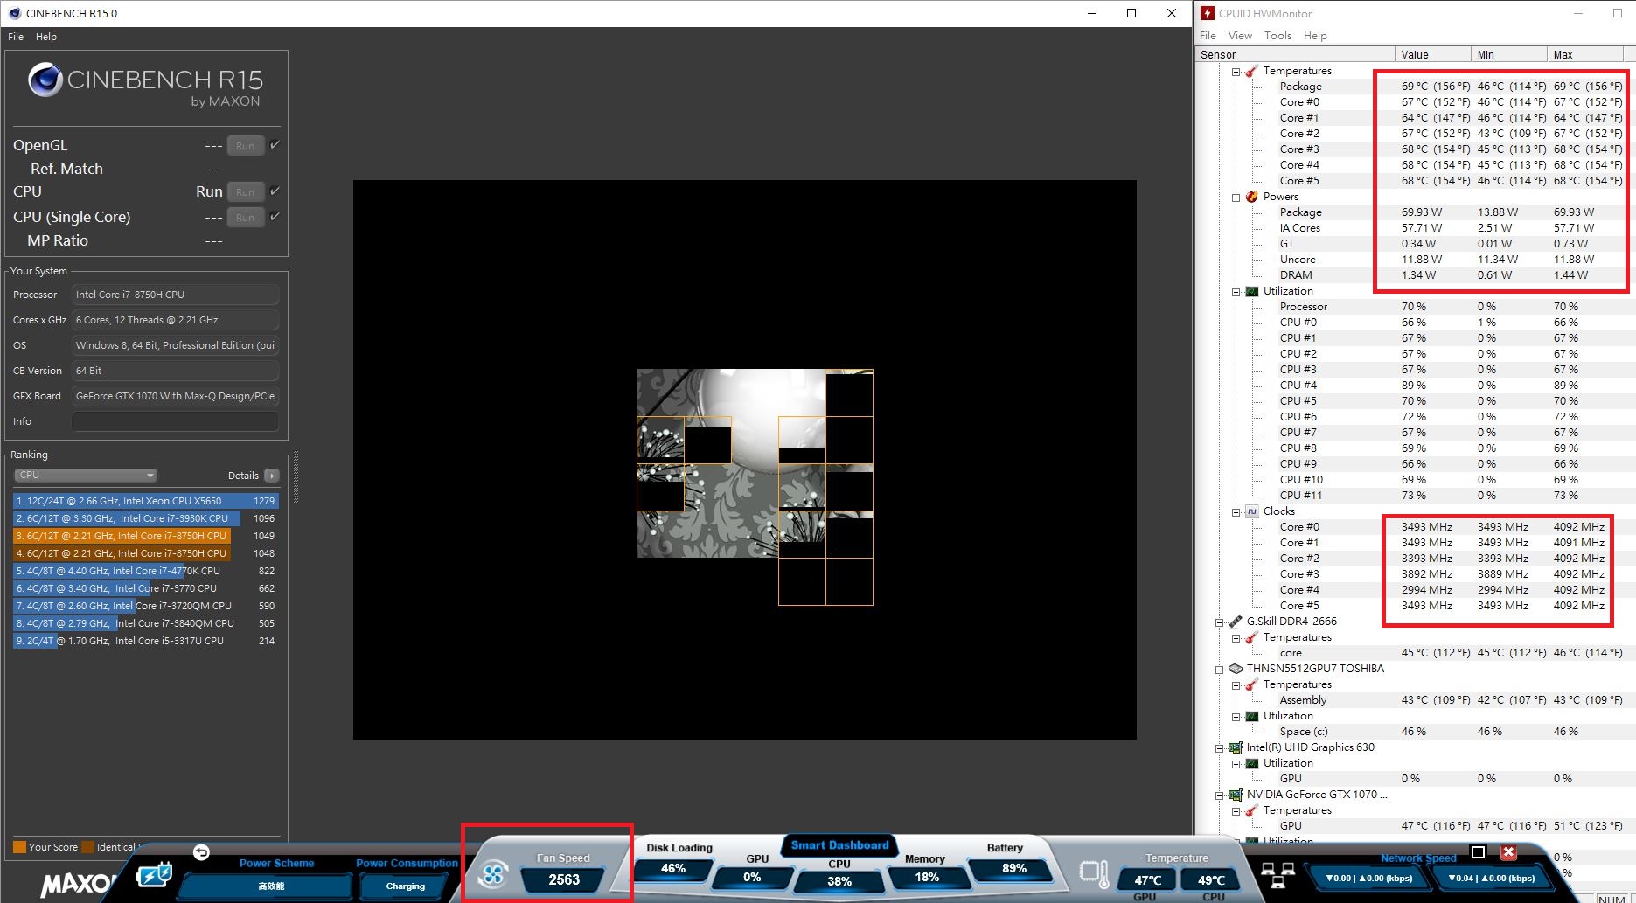Collapse the CPU Temperatures tree node
The height and width of the screenshot is (903, 1636).
click(x=1236, y=72)
